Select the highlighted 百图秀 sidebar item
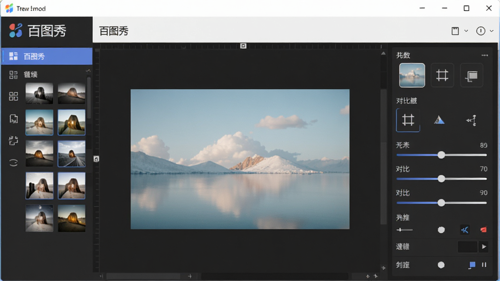Image resolution: width=500 pixels, height=281 pixels. [x=47, y=57]
